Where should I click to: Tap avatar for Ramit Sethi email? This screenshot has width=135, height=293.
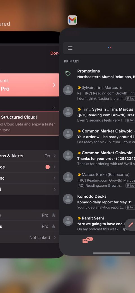tap(68, 221)
